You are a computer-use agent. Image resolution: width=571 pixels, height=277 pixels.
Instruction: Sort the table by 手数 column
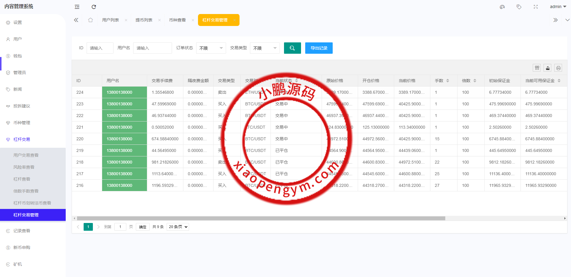pyautogui.click(x=448, y=81)
